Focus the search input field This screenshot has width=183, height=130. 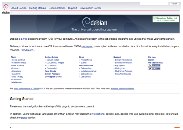(x=154, y=4)
